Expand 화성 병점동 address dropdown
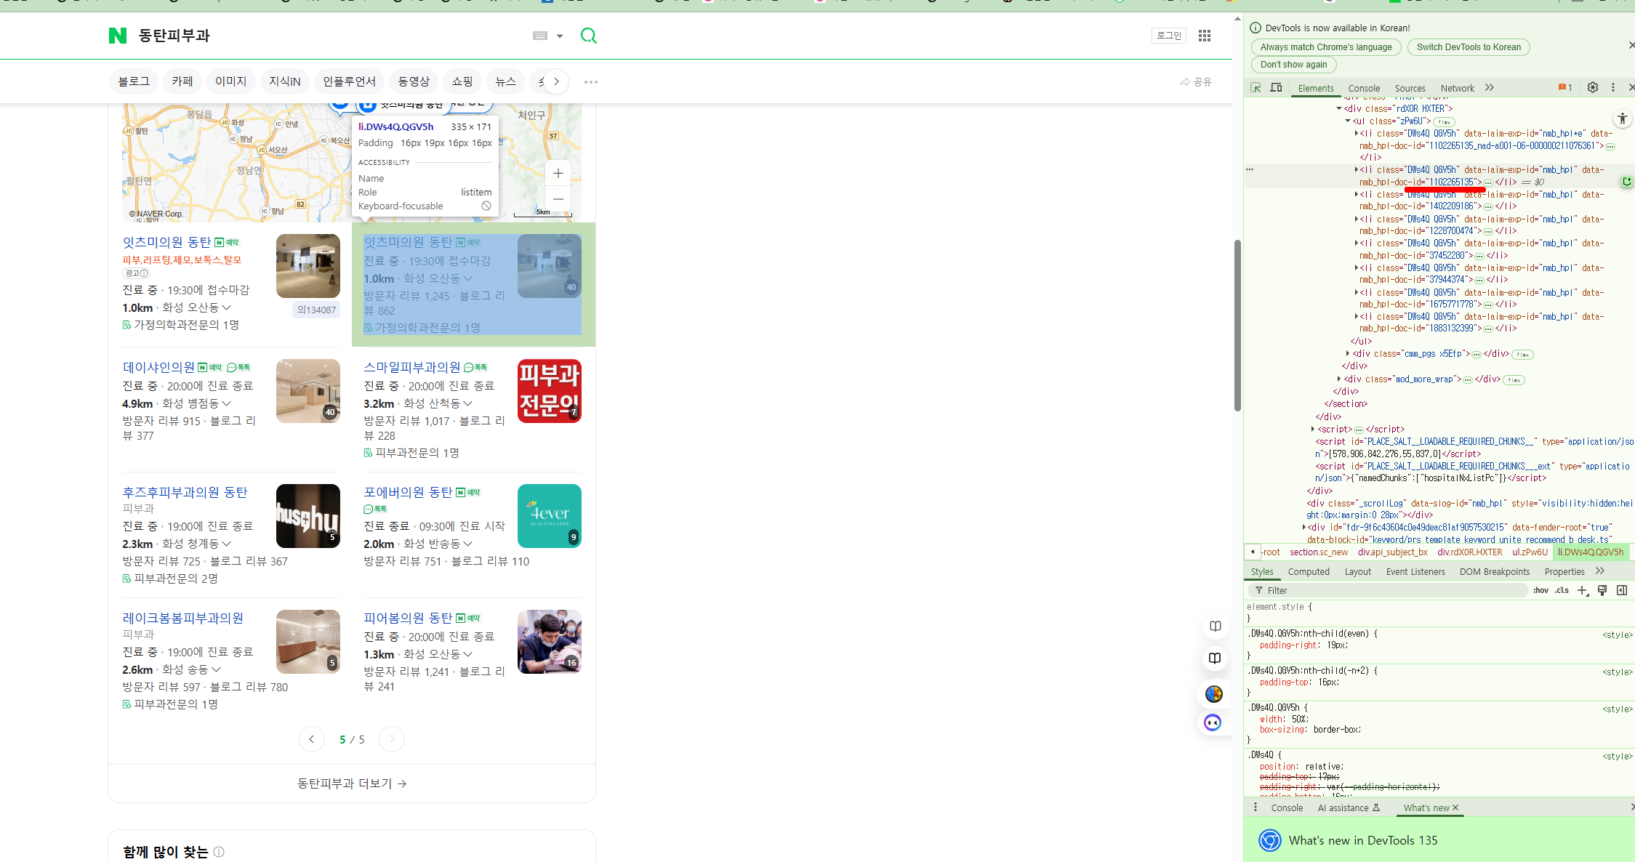The width and height of the screenshot is (1635, 862). [226, 403]
